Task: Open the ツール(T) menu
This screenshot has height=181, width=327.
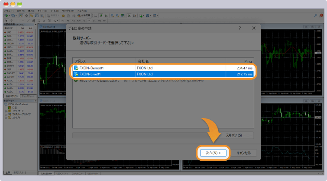Action: point(55,11)
